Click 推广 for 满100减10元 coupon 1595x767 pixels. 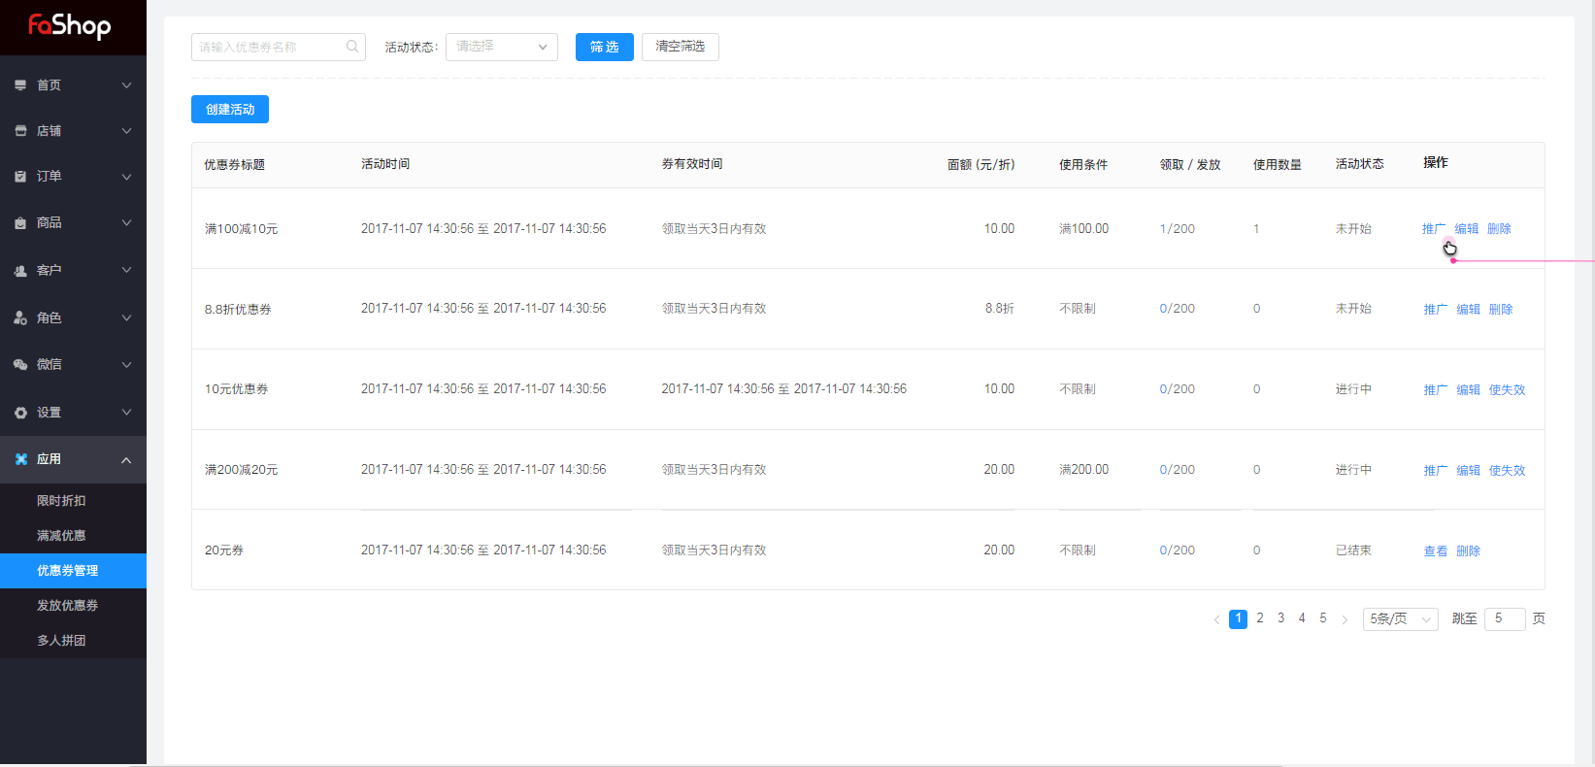pos(1434,229)
